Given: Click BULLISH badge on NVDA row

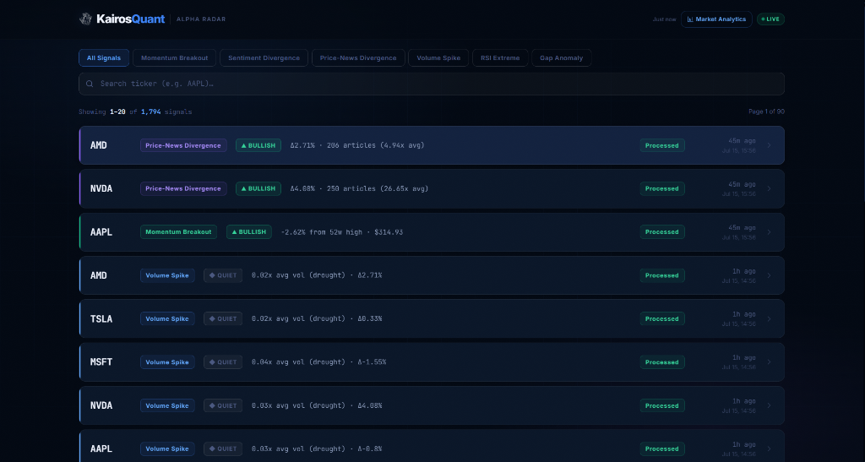Looking at the screenshot, I should pyautogui.click(x=258, y=188).
